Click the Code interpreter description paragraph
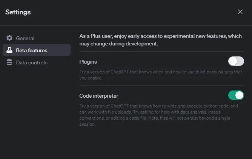Viewport: 252px width, 159px height. click(x=158, y=115)
